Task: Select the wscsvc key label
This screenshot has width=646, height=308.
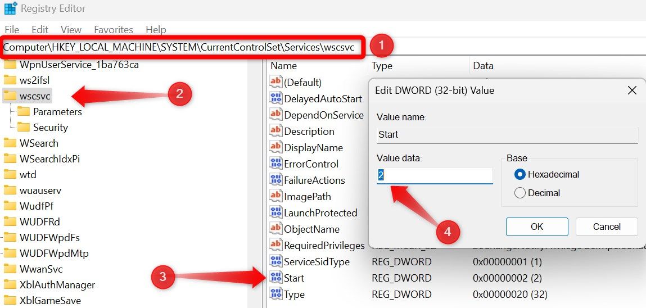Action: (x=35, y=96)
